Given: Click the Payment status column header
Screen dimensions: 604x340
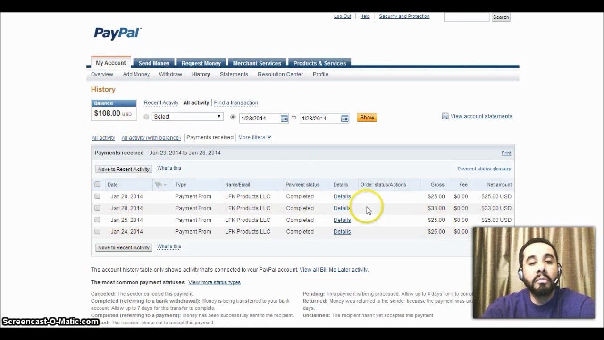Looking at the screenshot, I should pos(302,185).
